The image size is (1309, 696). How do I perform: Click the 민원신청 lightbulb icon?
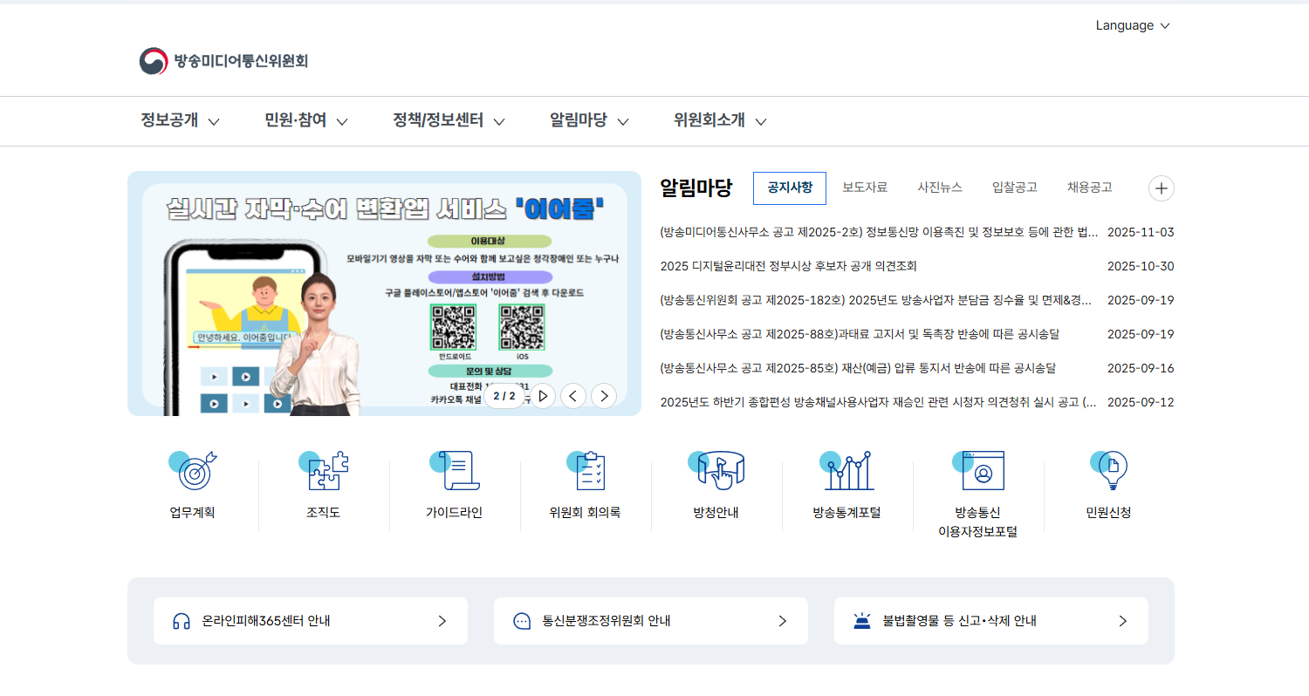pyautogui.click(x=1110, y=470)
